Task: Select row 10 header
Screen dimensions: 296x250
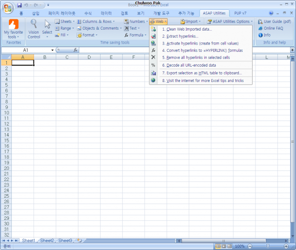Action: point(6,113)
